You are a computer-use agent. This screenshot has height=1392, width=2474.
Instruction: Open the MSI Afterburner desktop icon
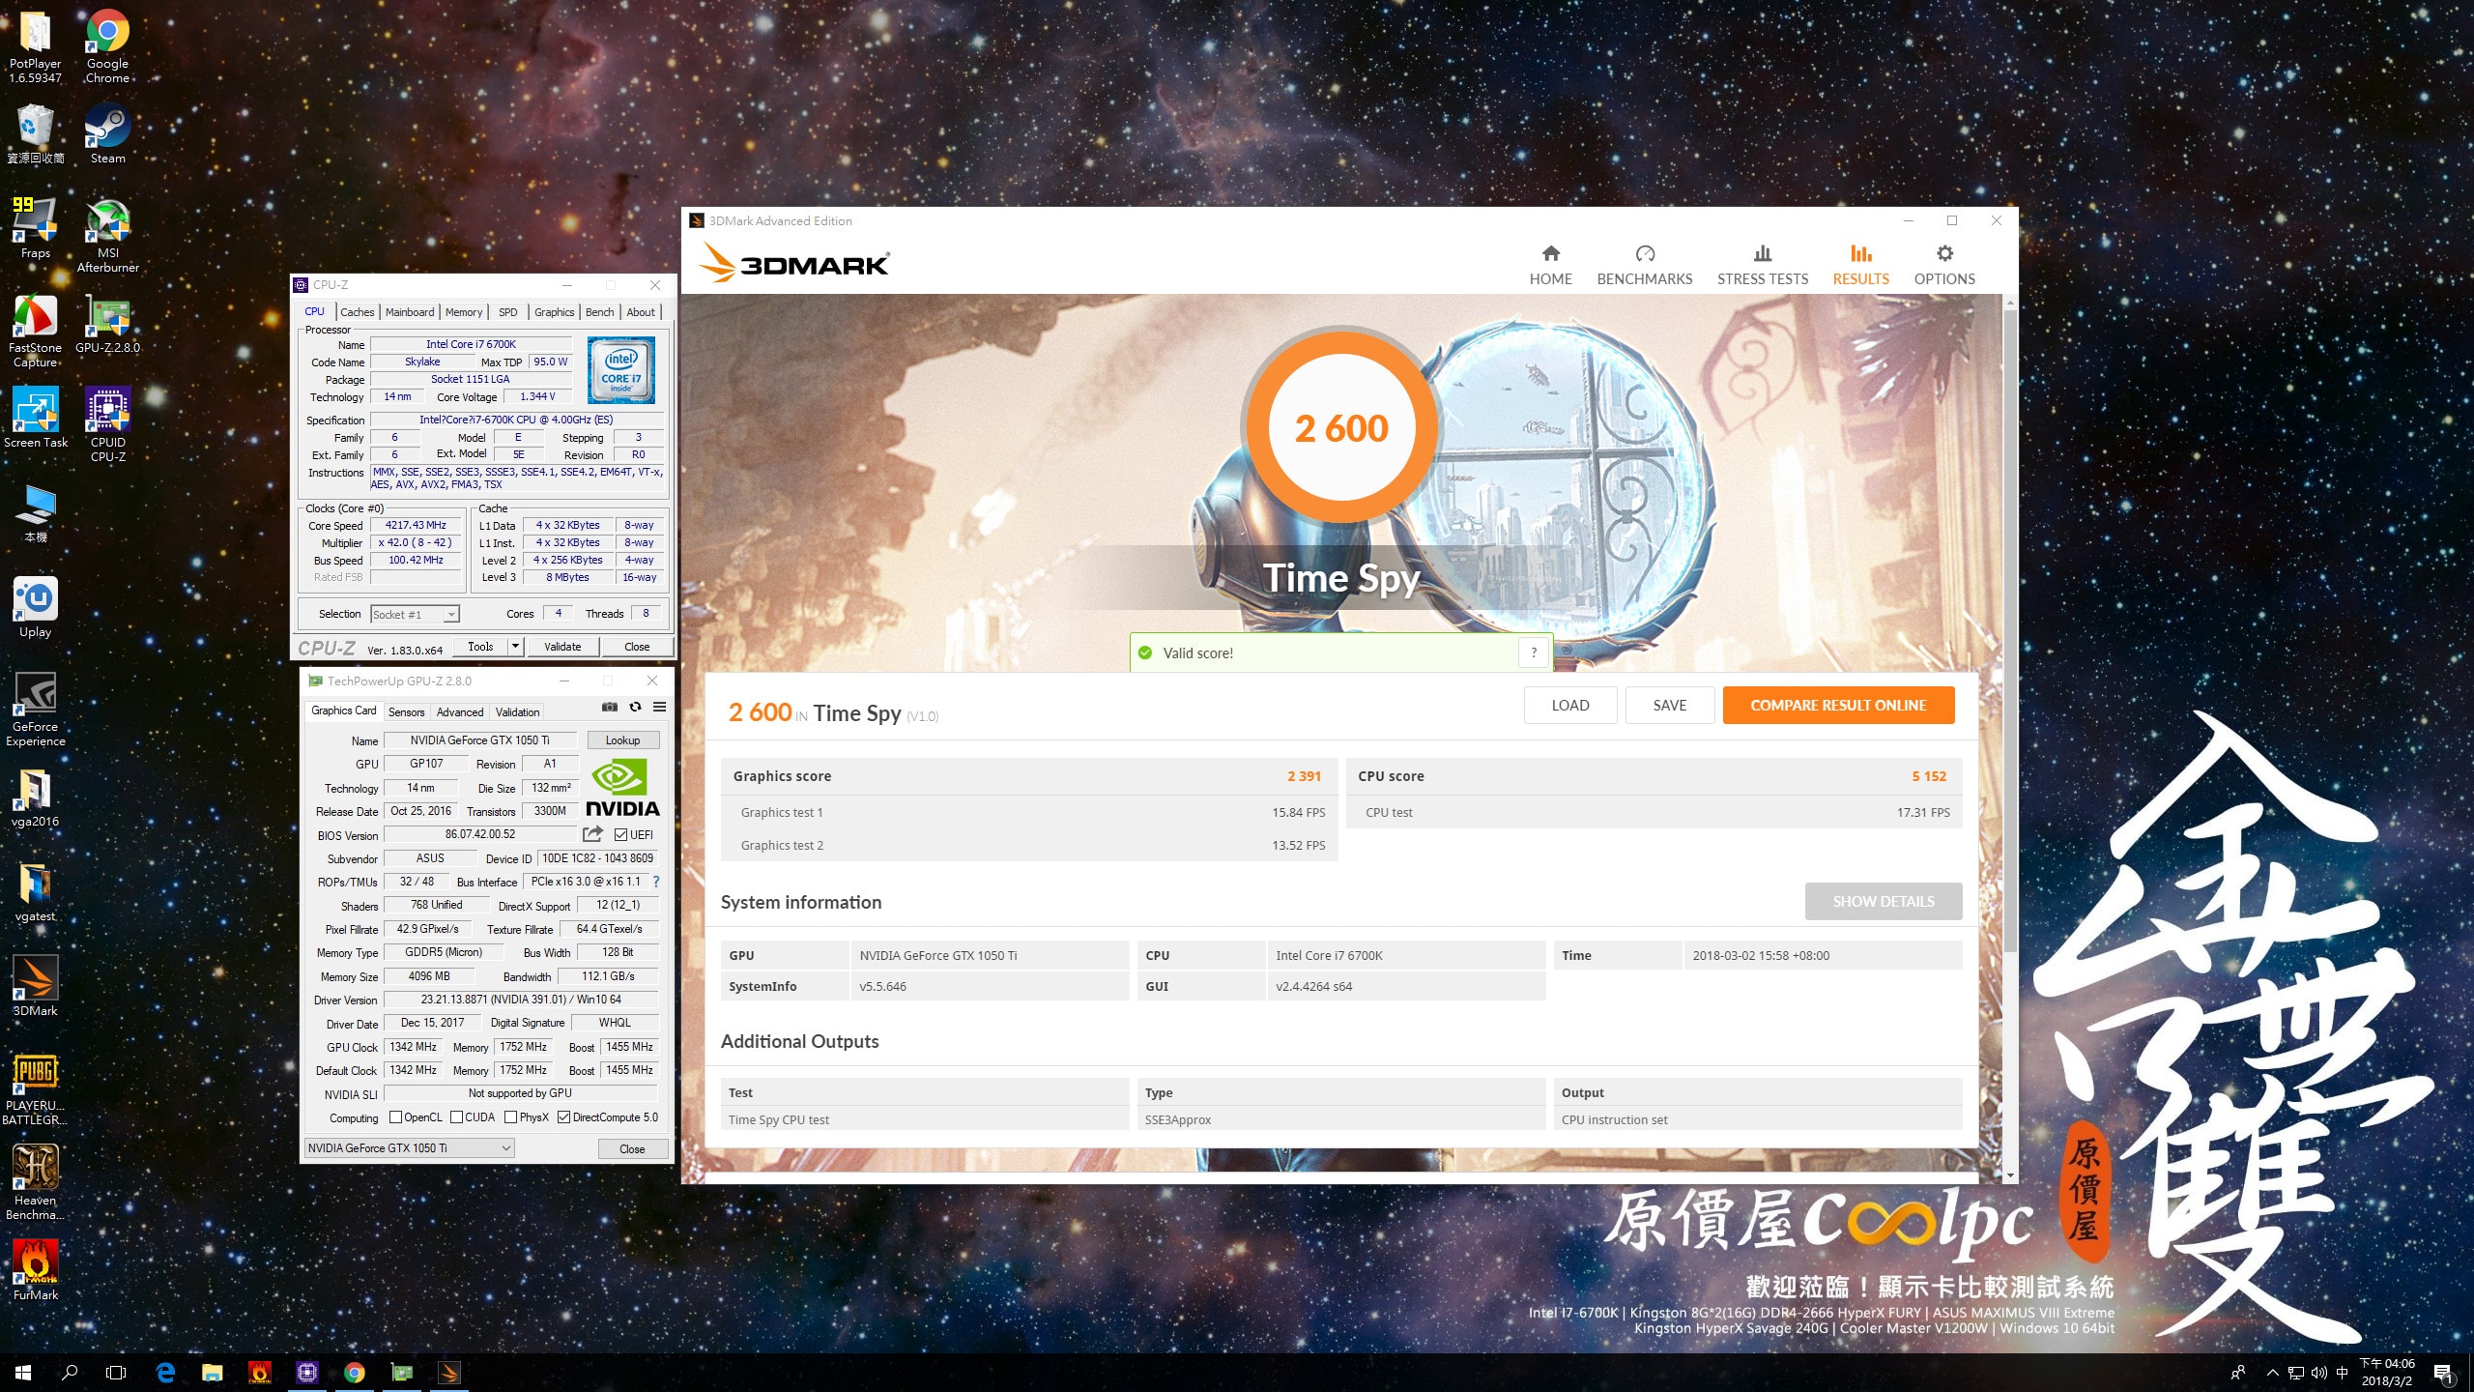point(107,236)
